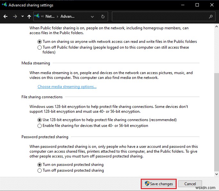This screenshot has height=191, width=219.
Task: Go back with the left arrow
Action: click(x=5, y=16)
